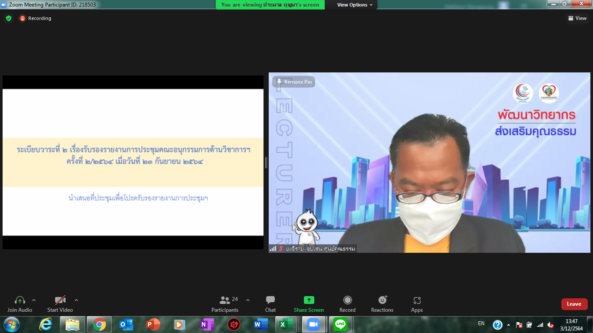The height and width of the screenshot is (333, 593).
Task: Click the red Recording indicator
Action: tap(35, 18)
